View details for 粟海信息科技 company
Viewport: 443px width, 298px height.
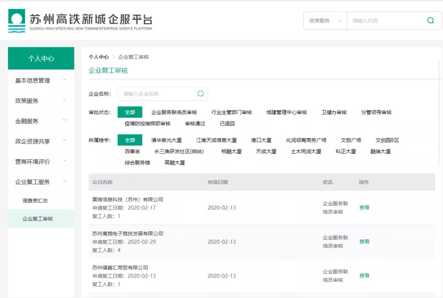[x=364, y=208]
